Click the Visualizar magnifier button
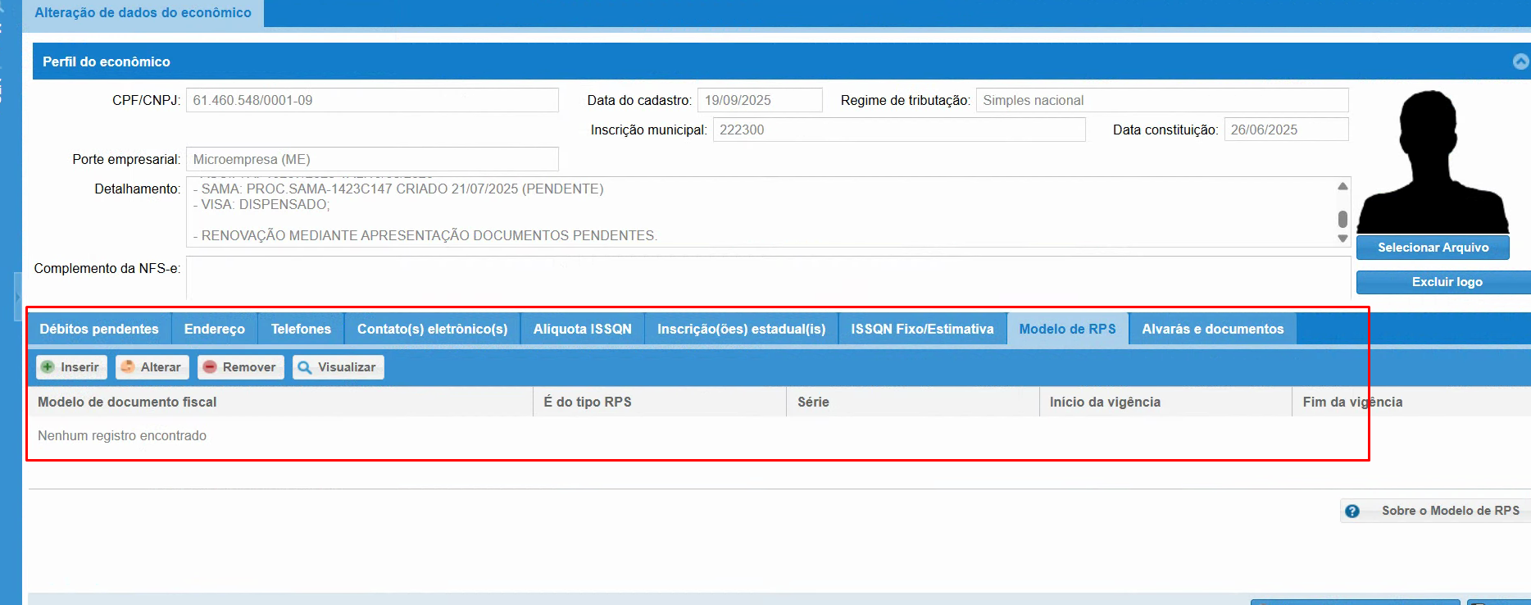Viewport: 1531px width, 605px height. pos(338,367)
